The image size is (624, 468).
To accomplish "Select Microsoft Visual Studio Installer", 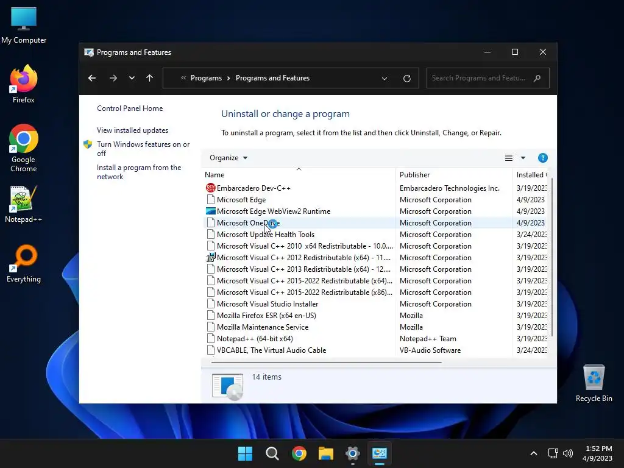I will 268,303.
